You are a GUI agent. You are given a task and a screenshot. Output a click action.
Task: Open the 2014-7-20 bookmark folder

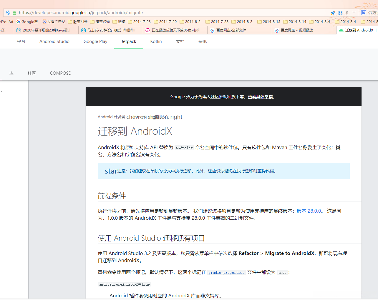click(x=165, y=21)
